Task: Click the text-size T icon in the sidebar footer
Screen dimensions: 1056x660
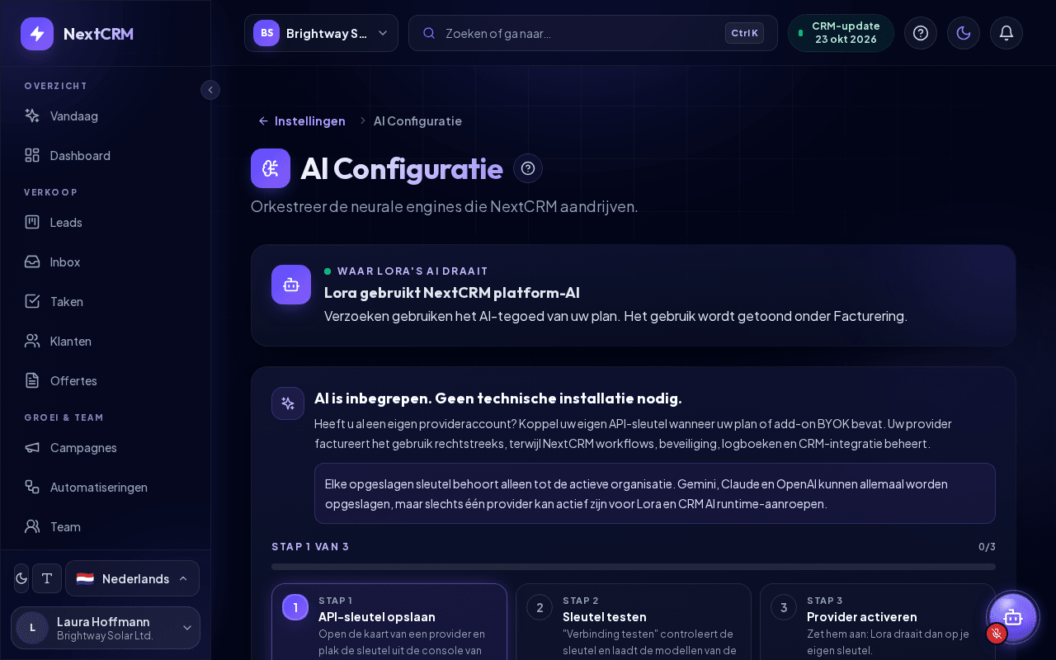Action: coord(47,578)
